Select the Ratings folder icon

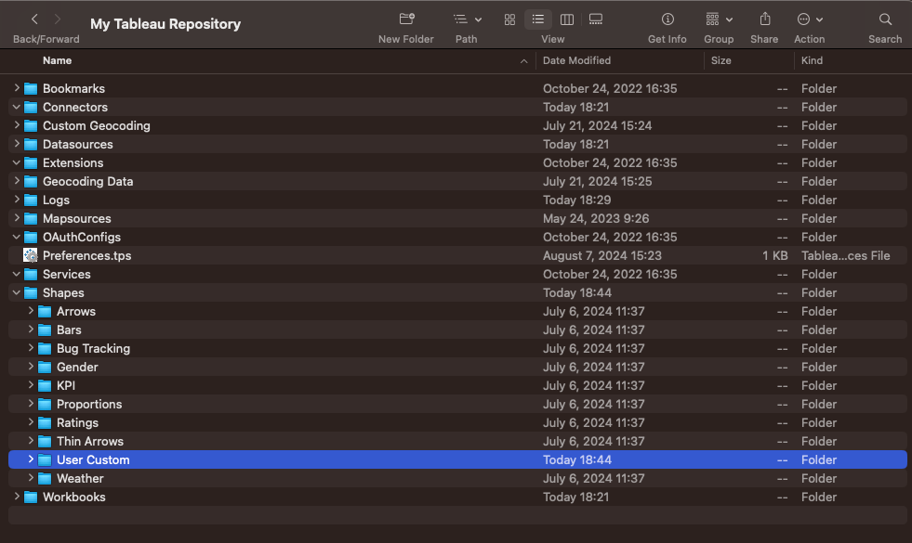point(45,423)
